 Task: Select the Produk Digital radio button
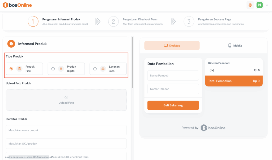point(53,69)
